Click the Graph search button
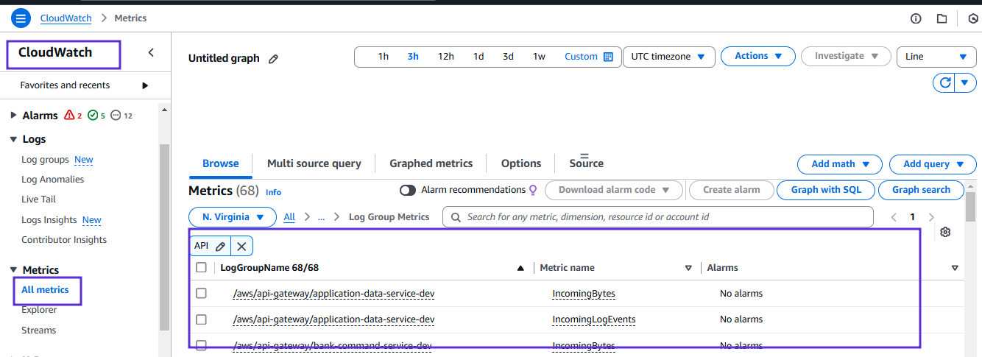982x357 pixels. pyautogui.click(x=921, y=190)
